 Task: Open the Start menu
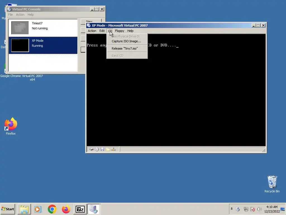(x=8, y=209)
